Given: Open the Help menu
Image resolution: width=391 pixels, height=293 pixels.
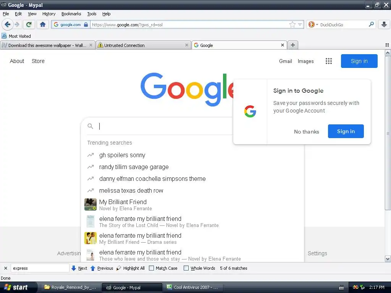Looking at the screenshot, I should (107, 14).
